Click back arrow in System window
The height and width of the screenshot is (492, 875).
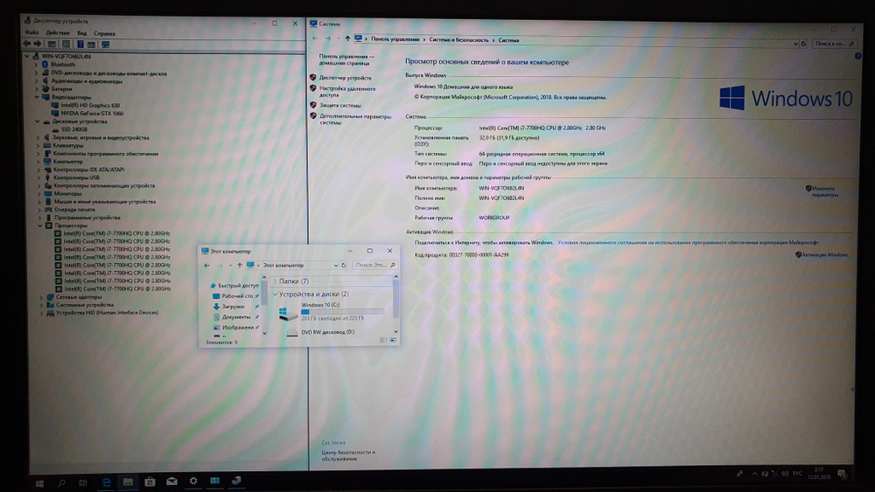(x=315, y=38)
